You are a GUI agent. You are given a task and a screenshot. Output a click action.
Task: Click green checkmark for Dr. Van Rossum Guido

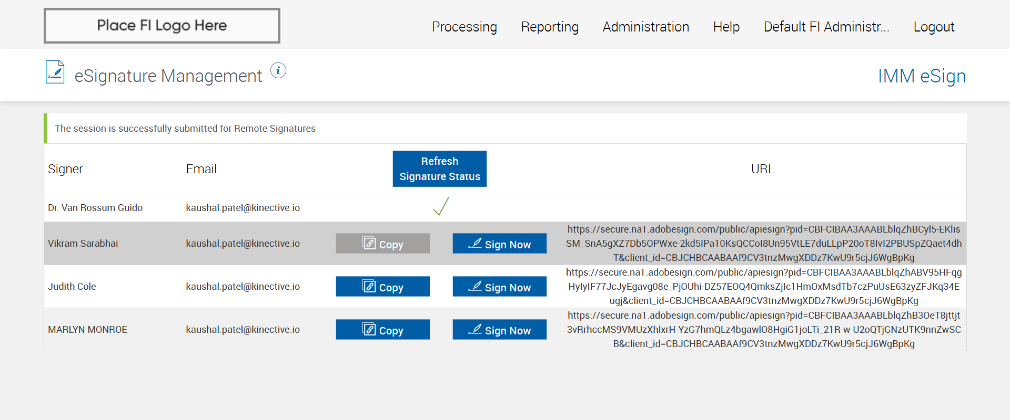tap(441, 207)
